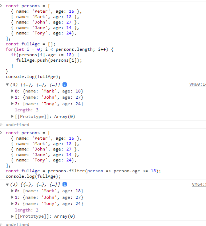Click the info icon beside first array output
206x226 pixels.
(65, 85)
